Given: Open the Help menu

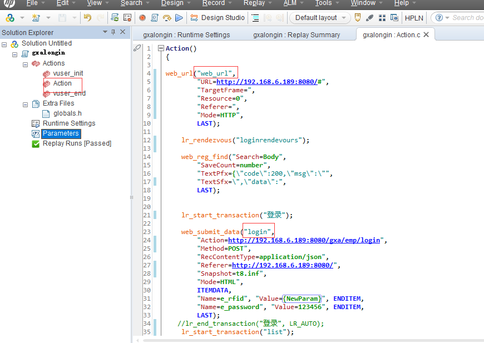Looking at the screenshot, I should [x=401, y=3].
